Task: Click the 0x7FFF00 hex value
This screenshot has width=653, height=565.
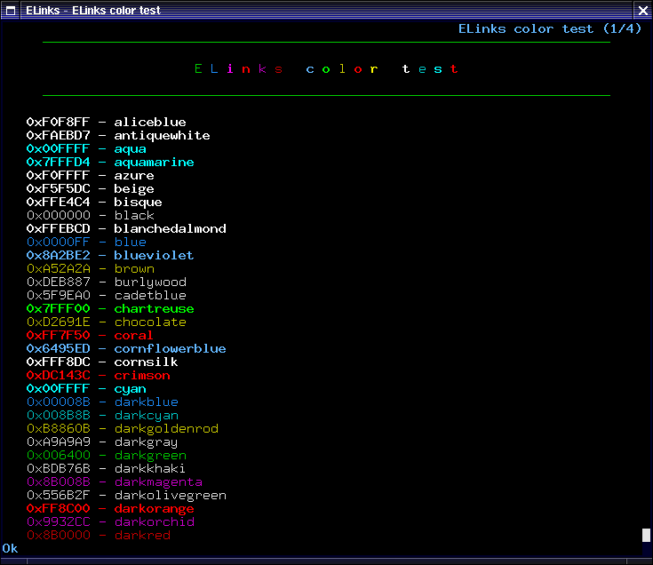Action: click(59, 308)
